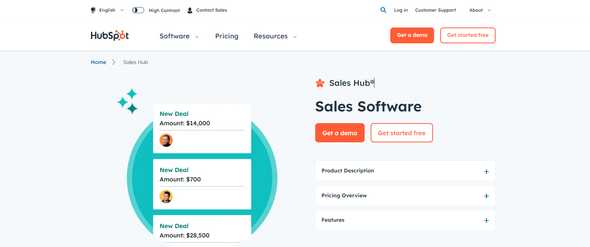Click the Sales Hub® title text
The image size is (590, 247).
[x=352, y=83]
